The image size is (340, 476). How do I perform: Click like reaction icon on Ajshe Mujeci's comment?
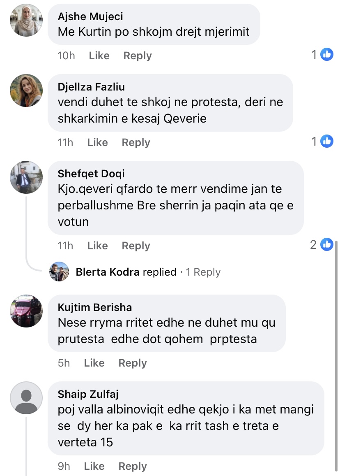[x=327, y=54]
